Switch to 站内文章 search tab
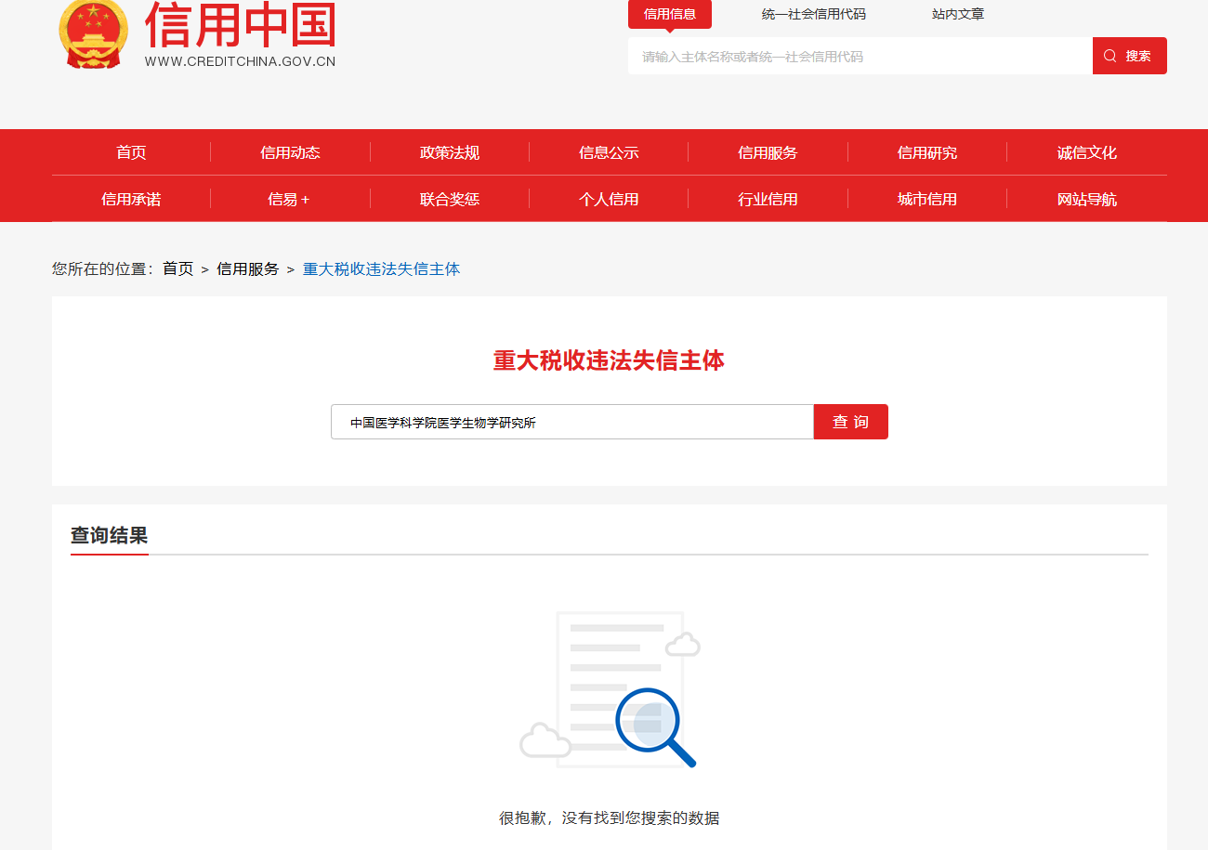Image resolution: width=1208 pixels, height=850 pixels. point(958,14)
